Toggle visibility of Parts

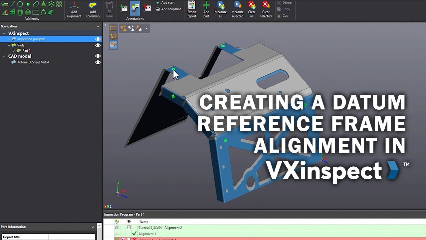point(98,45)
